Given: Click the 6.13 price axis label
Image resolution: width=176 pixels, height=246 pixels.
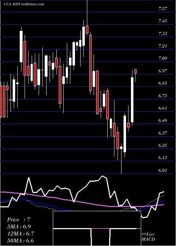Looking at the screenshot, I should click(x=163, y=158).
